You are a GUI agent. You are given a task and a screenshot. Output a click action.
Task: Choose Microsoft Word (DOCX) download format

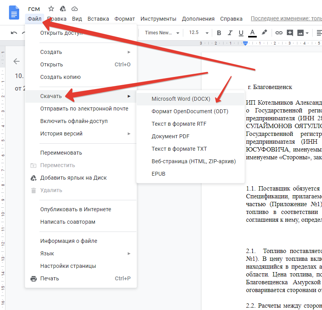coord(181,99)
